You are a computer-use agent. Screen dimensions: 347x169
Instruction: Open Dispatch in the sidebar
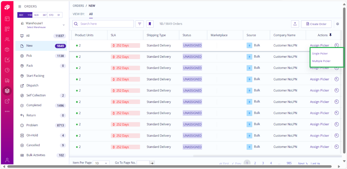click(x=41, y=85)
